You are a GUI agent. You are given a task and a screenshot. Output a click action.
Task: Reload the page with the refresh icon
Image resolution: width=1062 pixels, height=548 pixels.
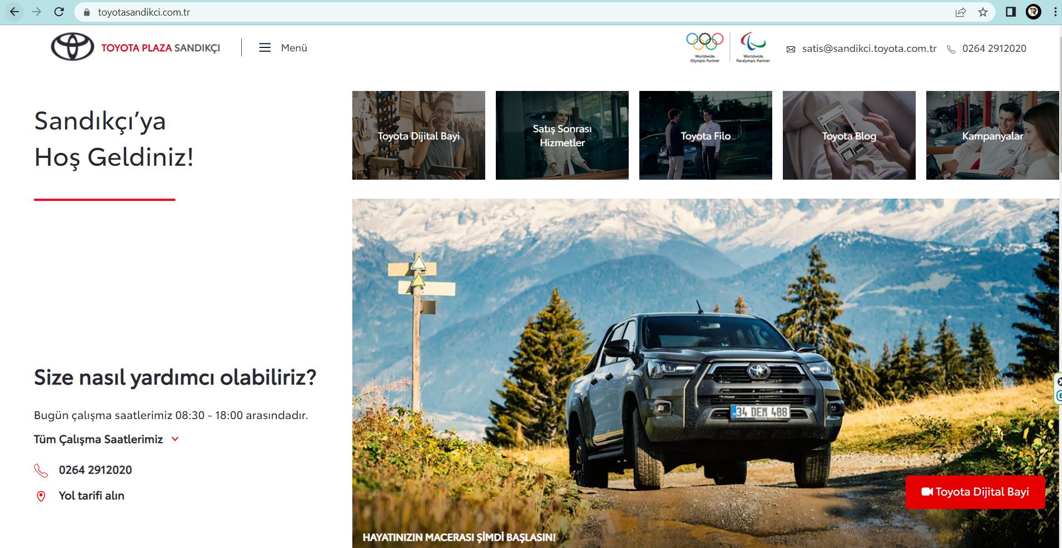click(x=59, y=12)
